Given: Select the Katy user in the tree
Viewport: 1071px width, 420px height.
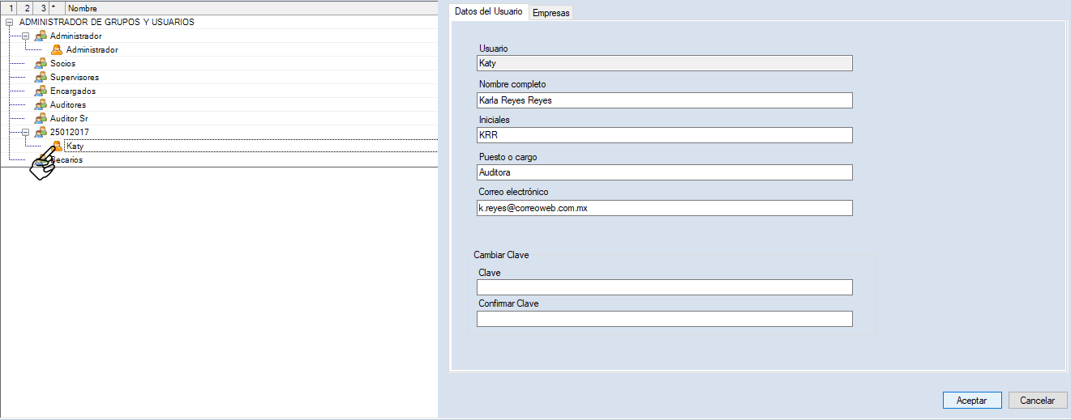Looking at the screenshot, I should click(75, 146).
